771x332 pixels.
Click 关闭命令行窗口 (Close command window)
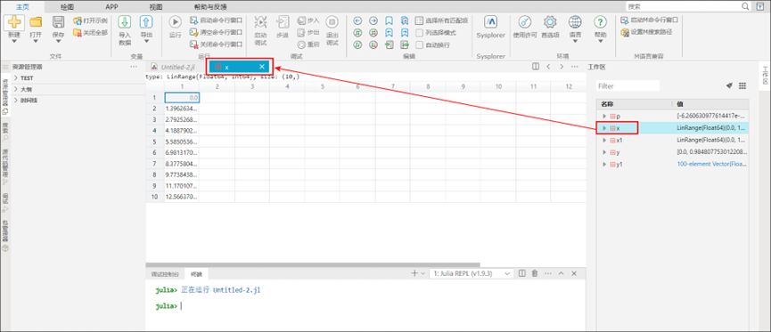pos(216,45)
